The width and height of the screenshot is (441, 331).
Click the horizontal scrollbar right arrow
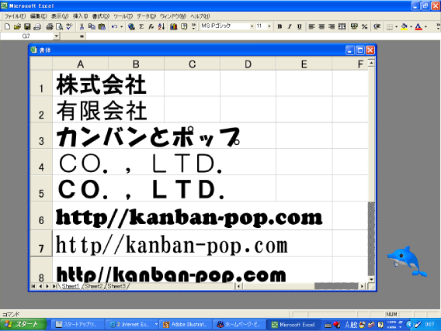[x=363, y=286]
